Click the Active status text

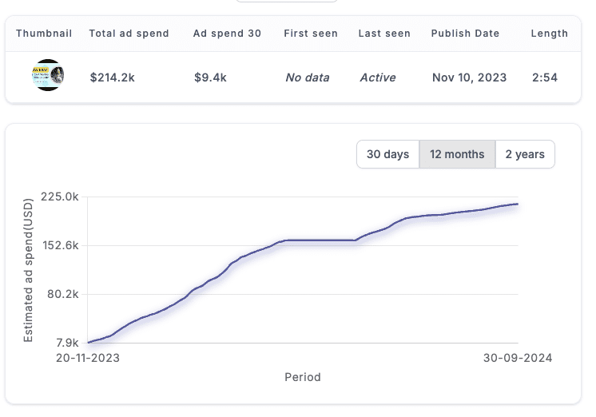(379, 77)
